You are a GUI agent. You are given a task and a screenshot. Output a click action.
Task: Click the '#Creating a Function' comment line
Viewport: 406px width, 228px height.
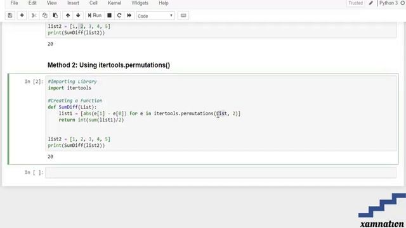pos(75,101)
